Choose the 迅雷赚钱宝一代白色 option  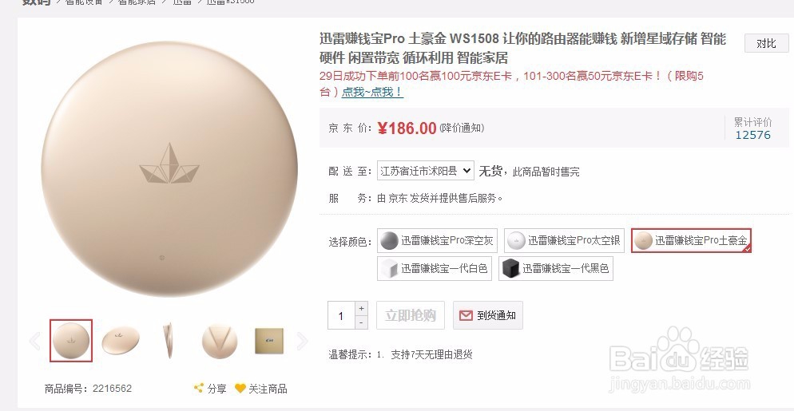click(x=434, y=268)
